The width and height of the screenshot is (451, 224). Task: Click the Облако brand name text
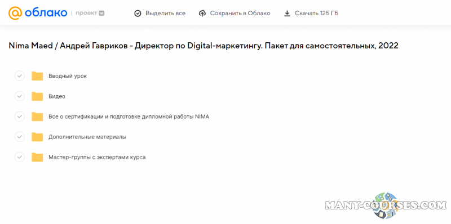click(x=46, y=13)
